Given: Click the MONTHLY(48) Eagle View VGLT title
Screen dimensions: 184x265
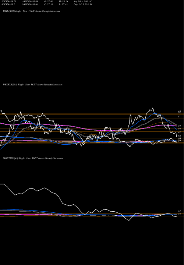Looking at the screenshot, I should click(x=33, y=158).
